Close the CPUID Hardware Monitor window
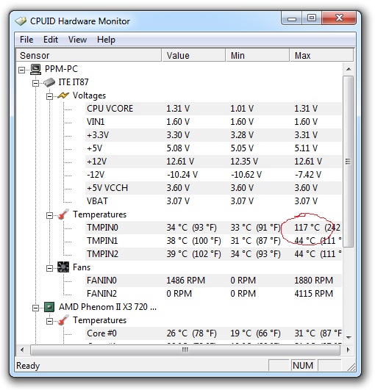 339,18
